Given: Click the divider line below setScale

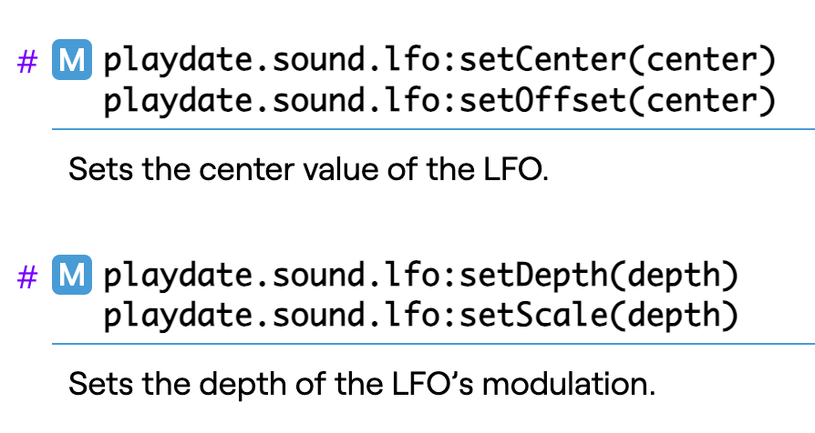Looking at the screenshot, I should tap(433, 344).
